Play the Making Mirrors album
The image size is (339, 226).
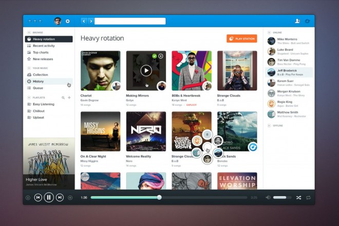(x=146, y=70)
